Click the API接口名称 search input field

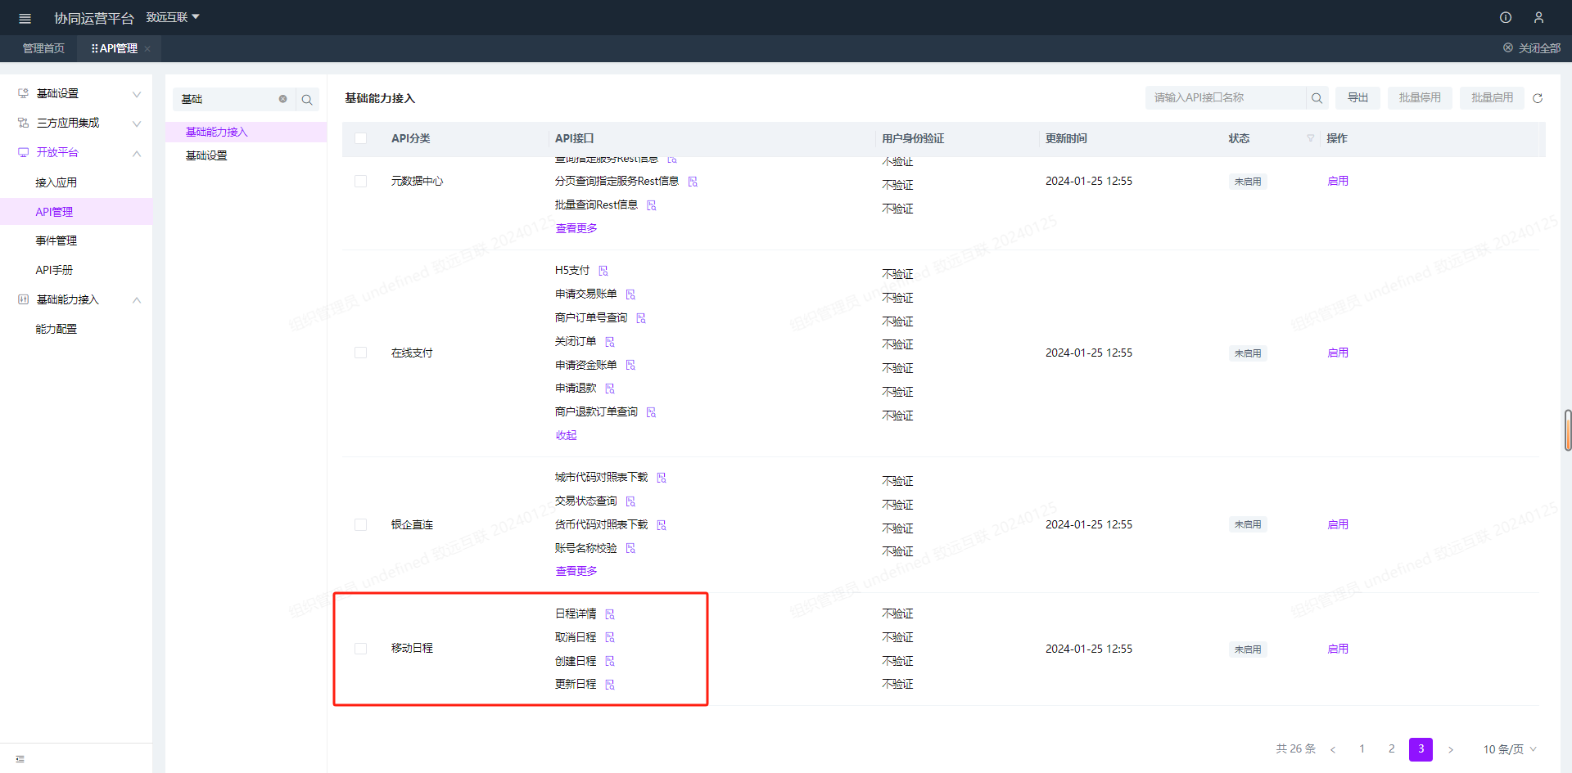pyautogui.click(x=1224, y=98)
